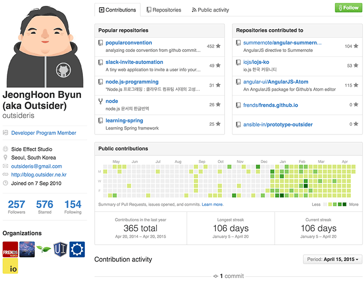Click the Longest streak 106 days stat
The image size is (364, 281).
pyautogui.click(x=231, y=228)
